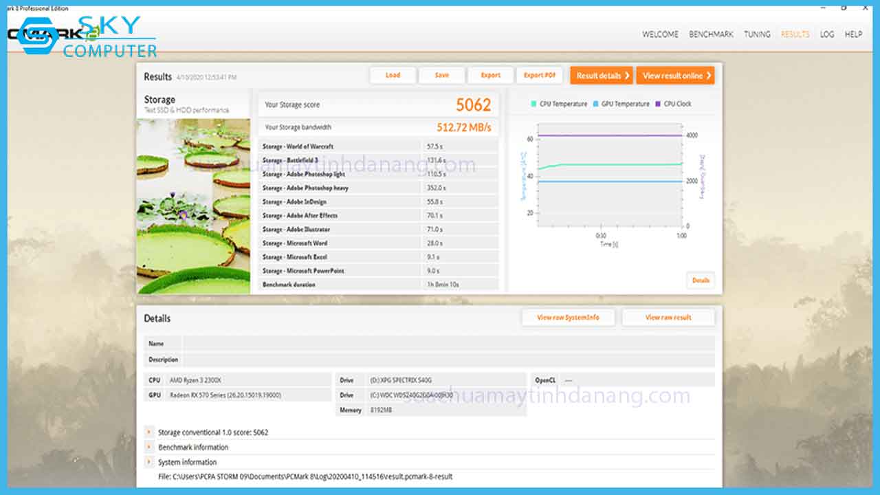Click the chart Details button
This screenshot has width=880, height=495.
pos(701,280)
